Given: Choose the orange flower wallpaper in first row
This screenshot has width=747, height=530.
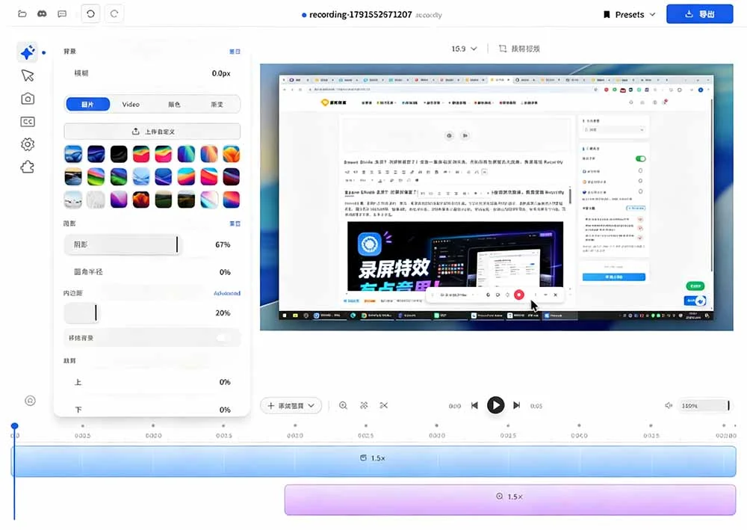Looking at the screenshot, I should click(231, 154).
